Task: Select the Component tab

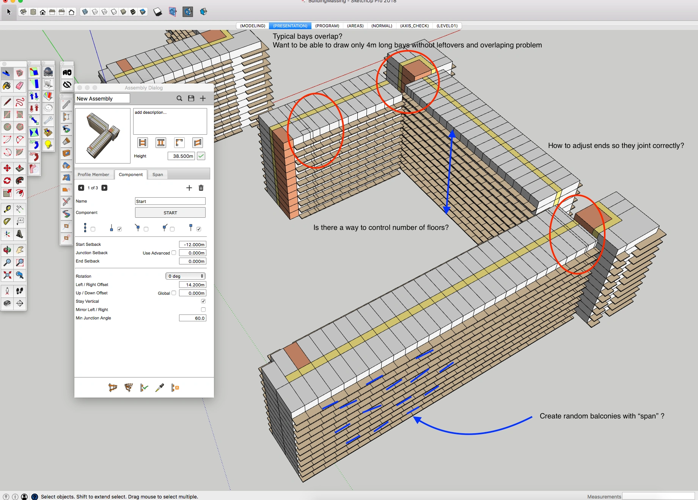Action: pos(131,175)
